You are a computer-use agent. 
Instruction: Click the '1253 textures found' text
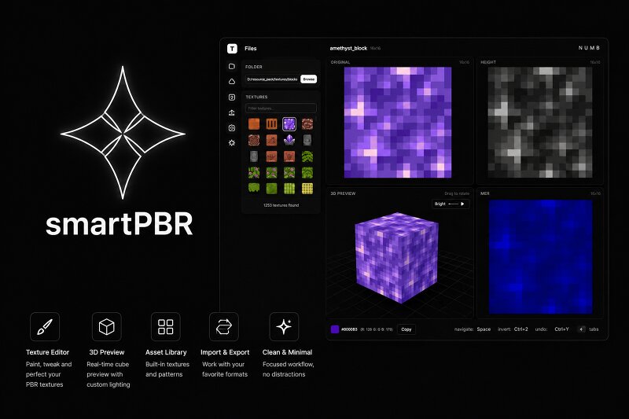281,205
